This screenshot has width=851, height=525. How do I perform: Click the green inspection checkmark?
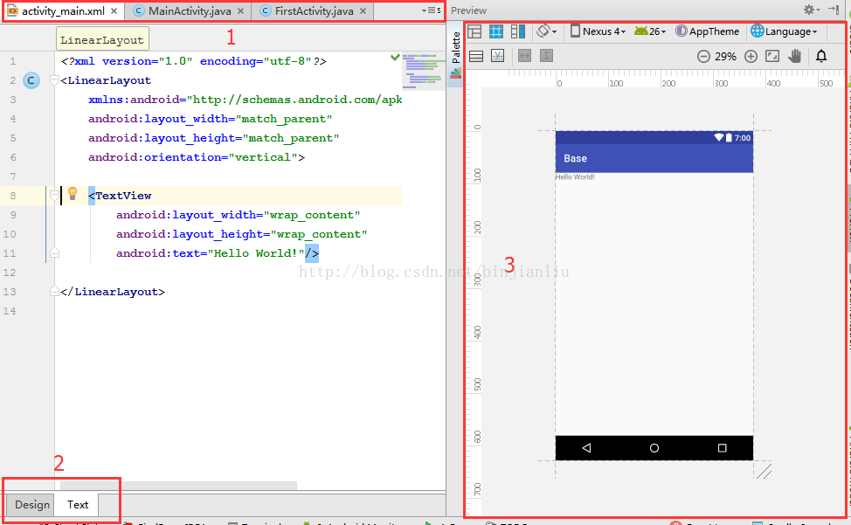pos(395,57)
